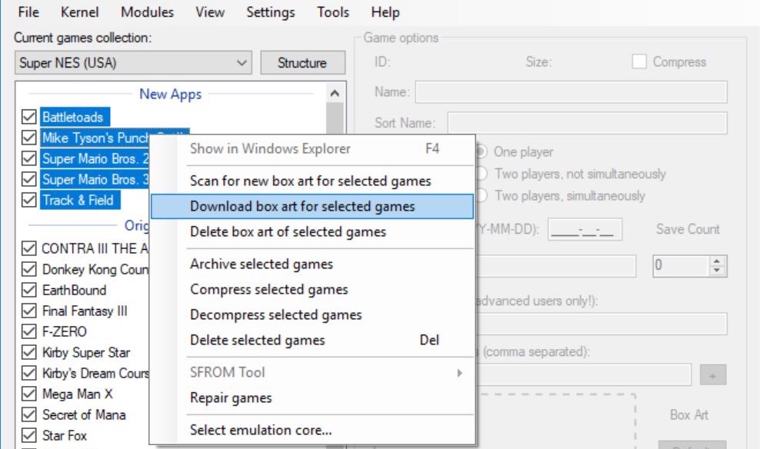Viewport: 760px width, 449px height.
Task: Choose Decompress selected games
Action: pos(312,314)
